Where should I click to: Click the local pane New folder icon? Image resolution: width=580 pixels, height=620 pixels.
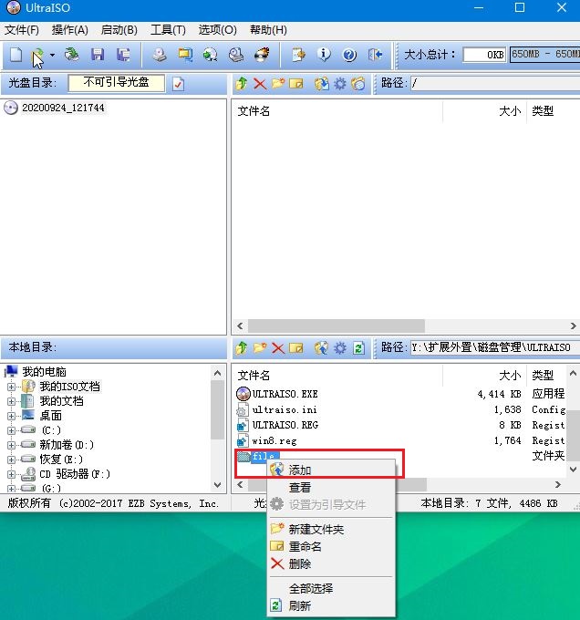(260, 348)
